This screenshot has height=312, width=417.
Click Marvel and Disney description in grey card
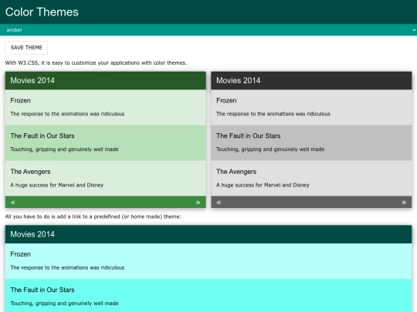coord(263,185)
